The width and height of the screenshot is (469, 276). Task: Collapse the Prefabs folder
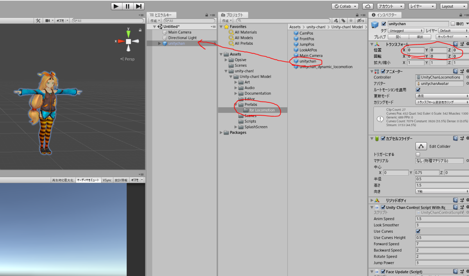(236, 105)
